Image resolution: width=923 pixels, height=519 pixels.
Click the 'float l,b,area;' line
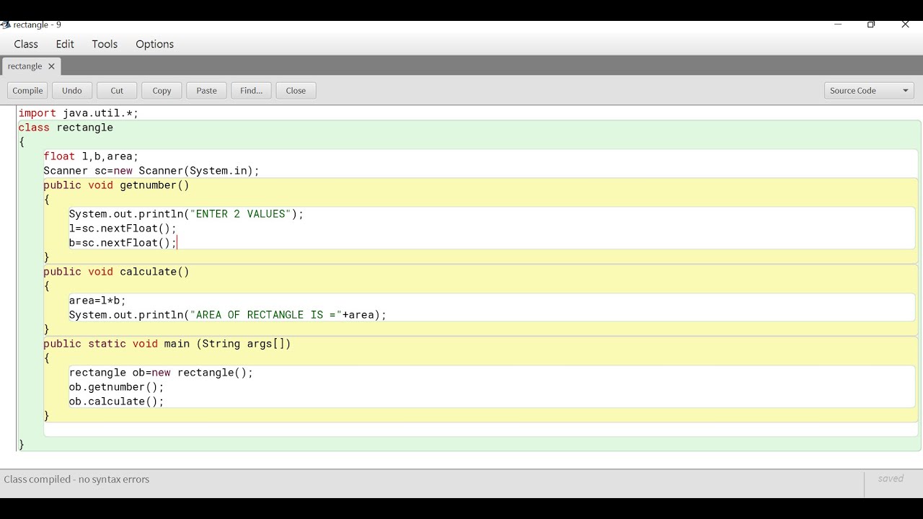coord(91,156)
